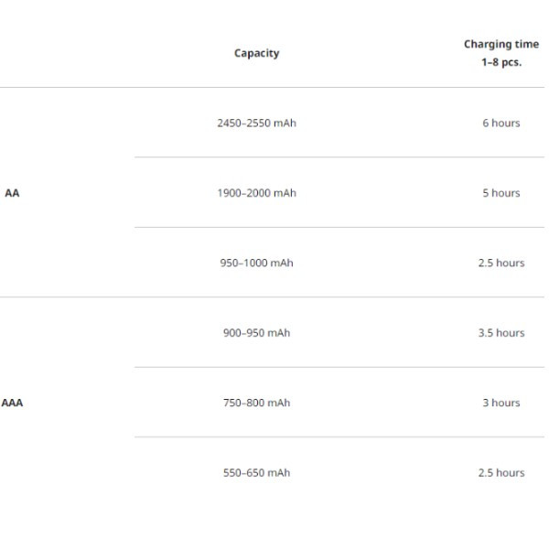Click the 2450–2550 mAh capacity cell

[256, 123]
